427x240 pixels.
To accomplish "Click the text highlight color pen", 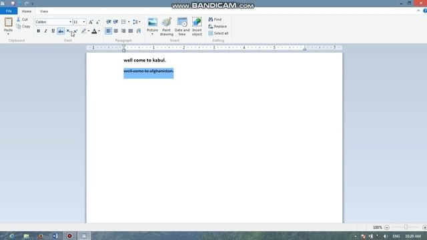I will 83,31.
